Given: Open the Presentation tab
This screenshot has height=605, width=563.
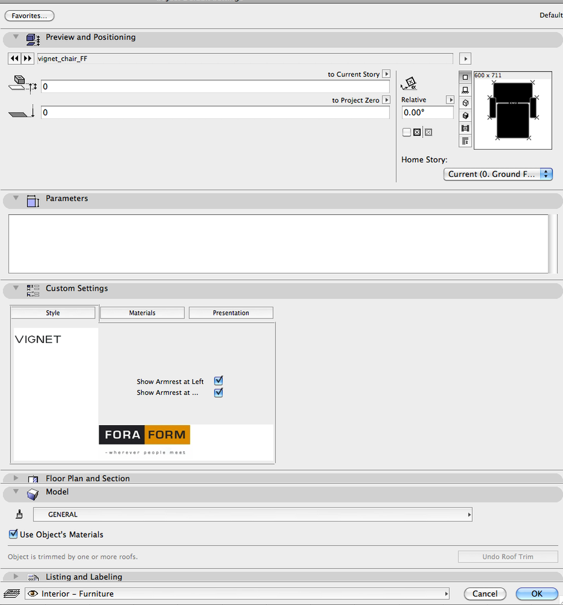Looking at the screenshot, I should point(231,312).
